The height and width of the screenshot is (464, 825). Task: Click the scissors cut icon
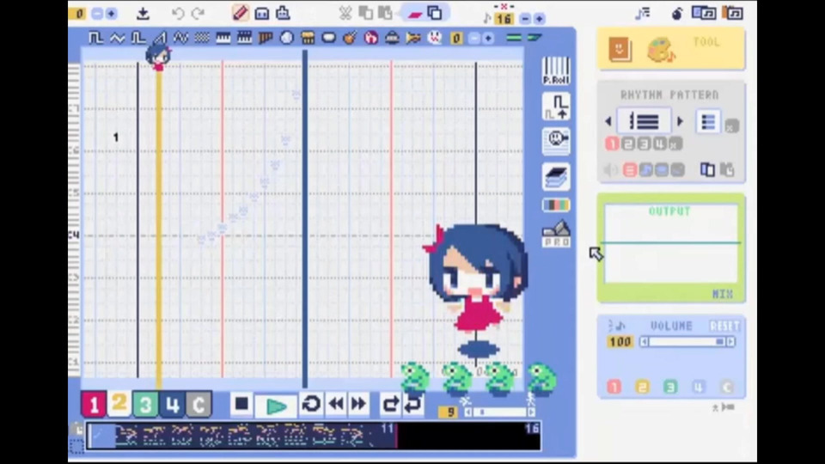click(345, 13)
